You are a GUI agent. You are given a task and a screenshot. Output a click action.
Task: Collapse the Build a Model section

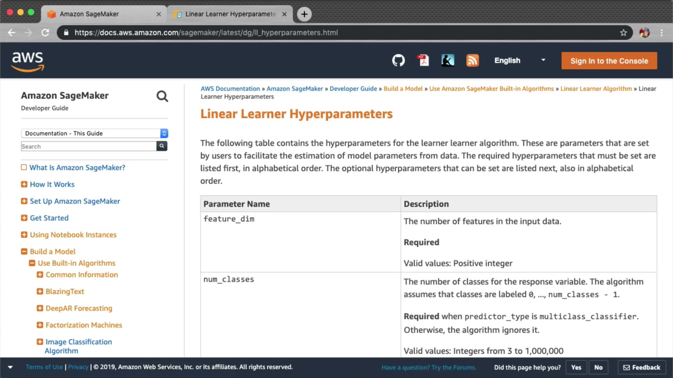pyautogui.click(x=24, y=252)
